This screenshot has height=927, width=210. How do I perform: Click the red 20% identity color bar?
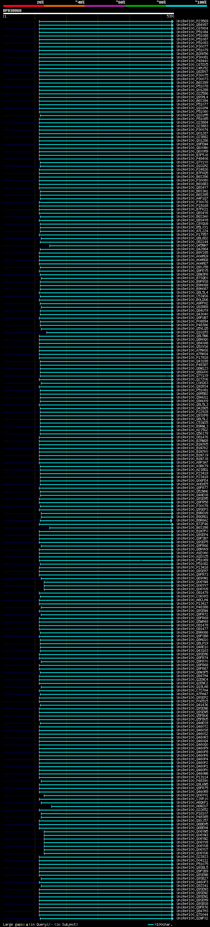tap(24, 6)
